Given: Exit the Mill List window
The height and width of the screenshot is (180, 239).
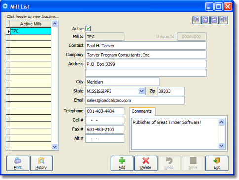Looking at the screenshot, I should [217, 163].
